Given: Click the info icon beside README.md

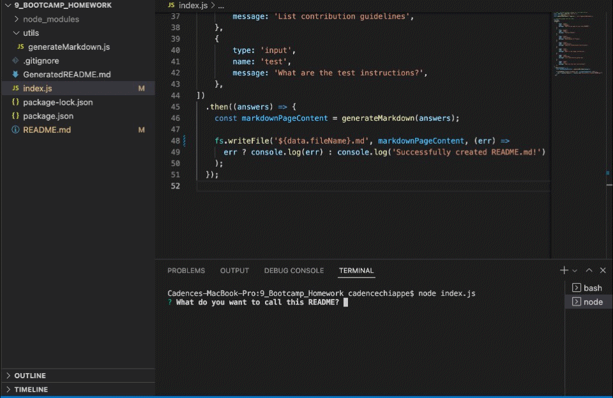Looking at the screenshot, I should pos(15,130).
